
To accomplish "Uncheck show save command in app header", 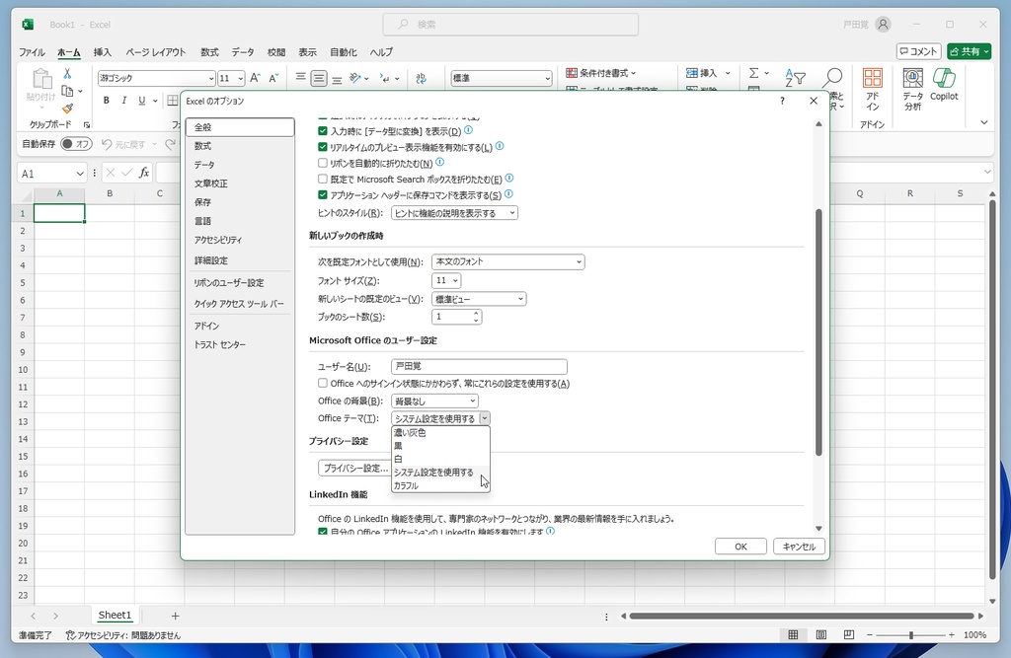I will click(x=323, y=194).
